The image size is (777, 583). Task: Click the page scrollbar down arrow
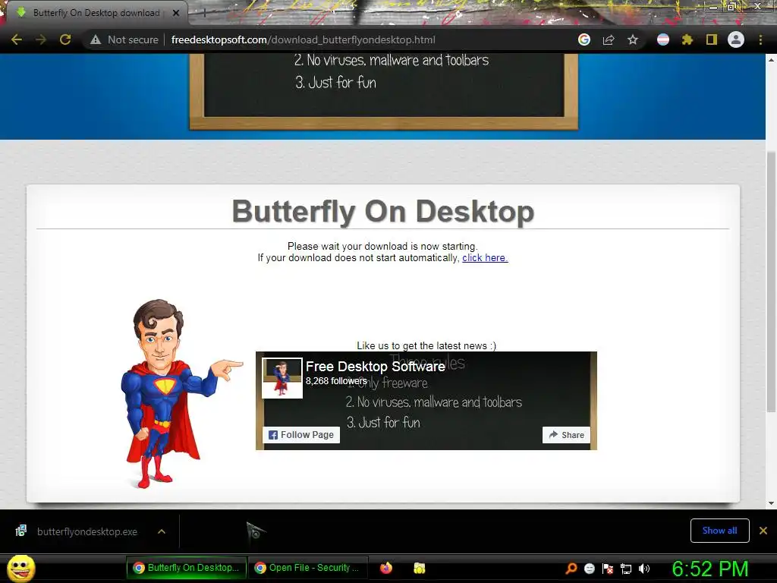[x=771, y=504]
